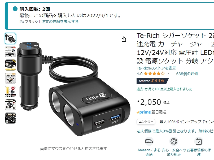Click the prime checkmark logo

point(143,112)
